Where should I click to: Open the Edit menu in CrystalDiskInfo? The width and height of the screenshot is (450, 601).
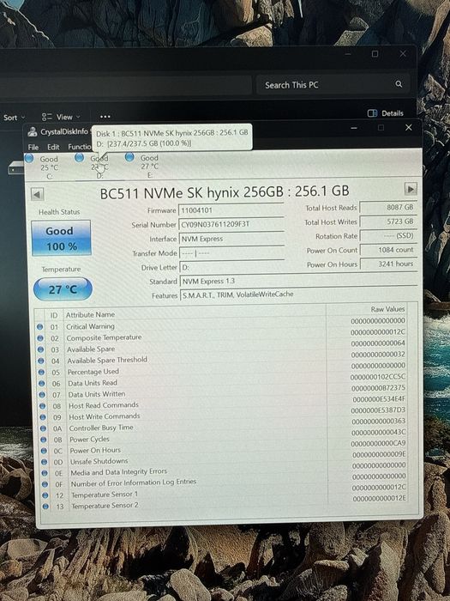(x=53, y=147)
